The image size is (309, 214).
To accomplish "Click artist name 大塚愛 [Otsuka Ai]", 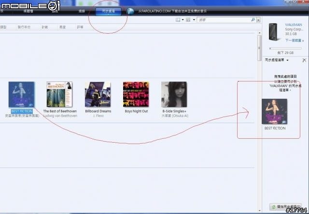I will pyautogui.click(x=175, y=116).
